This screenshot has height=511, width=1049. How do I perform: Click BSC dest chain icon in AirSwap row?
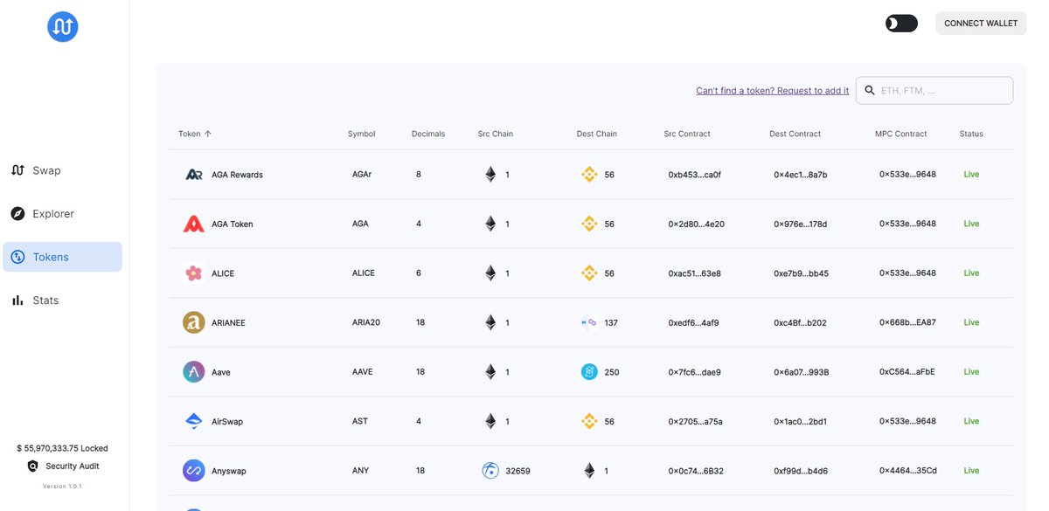coord(589,421)
